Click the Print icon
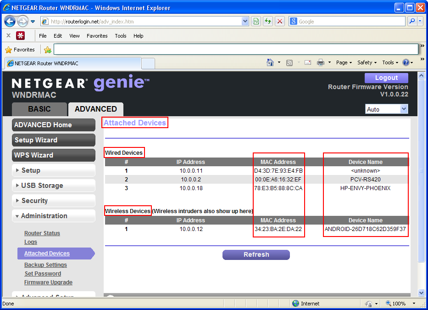Screen dimensions: 428x310 click(x=321, y=62)
